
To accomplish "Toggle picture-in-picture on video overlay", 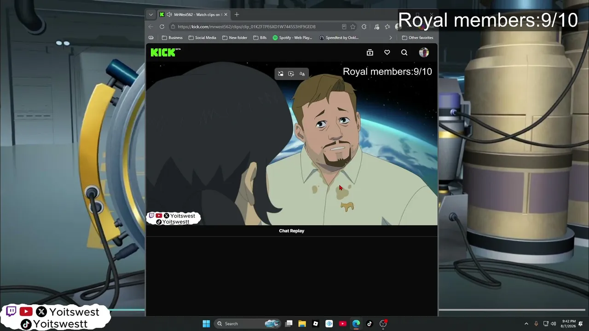I will coord(280,74).
